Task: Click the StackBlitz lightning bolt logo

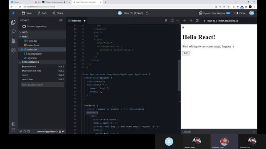Action: click(x=13, y=13)
